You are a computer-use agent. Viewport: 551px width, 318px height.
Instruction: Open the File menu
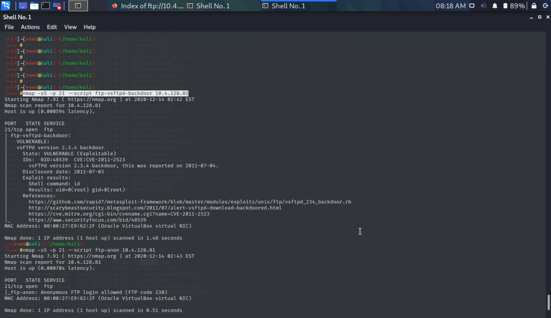[x=9, y=27]
